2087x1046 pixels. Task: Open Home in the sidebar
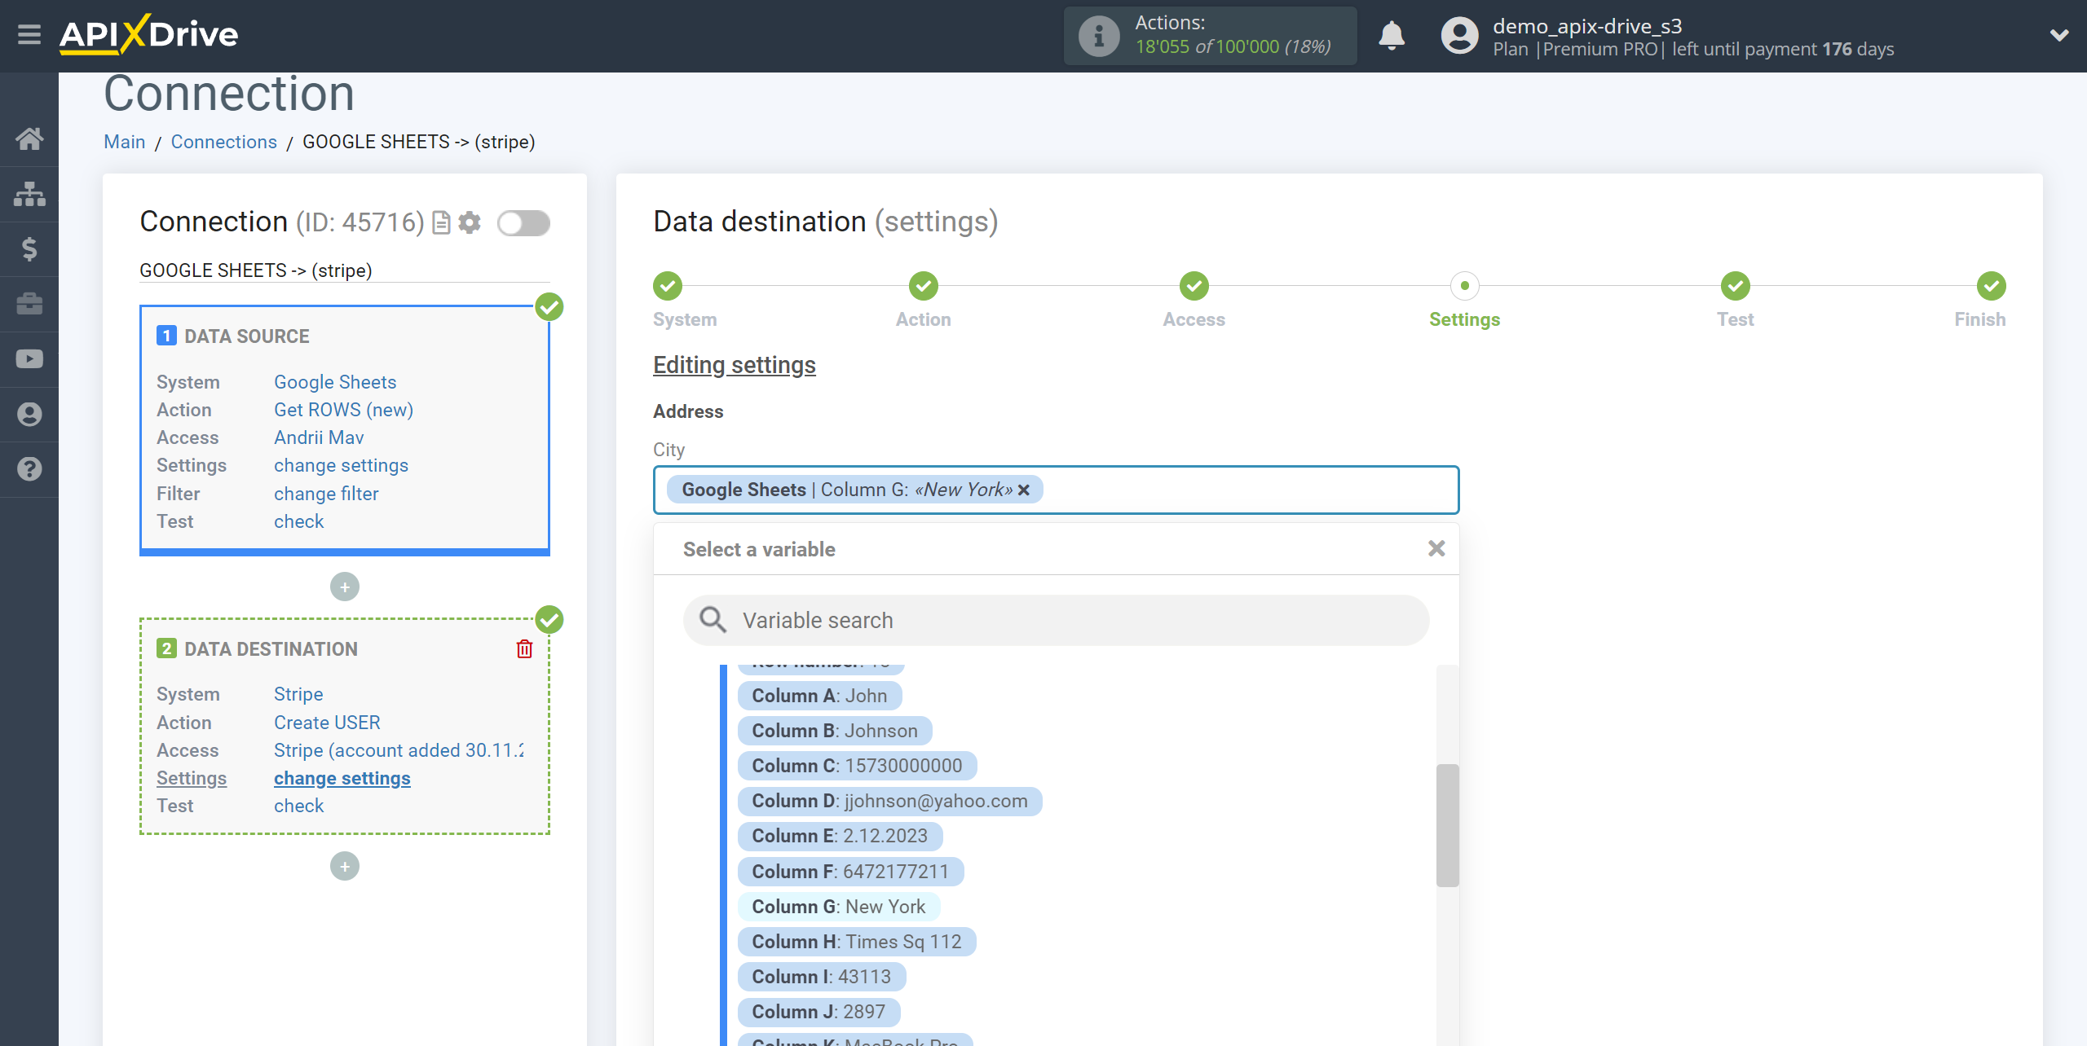29,138
